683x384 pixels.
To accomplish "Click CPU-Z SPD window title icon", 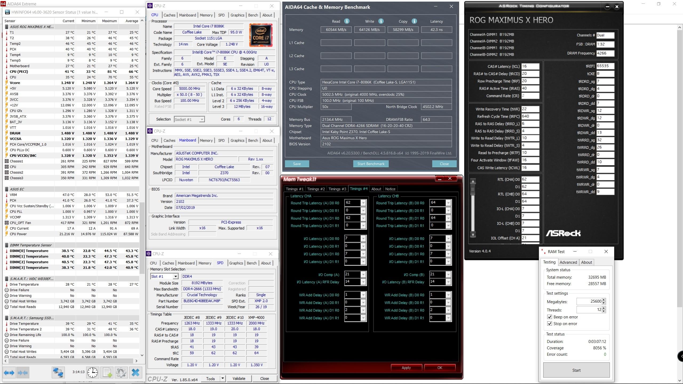I will (x=149, y=254).
